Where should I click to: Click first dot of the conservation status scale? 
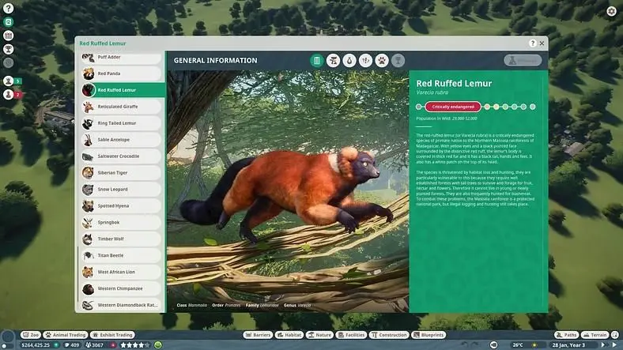419,107
